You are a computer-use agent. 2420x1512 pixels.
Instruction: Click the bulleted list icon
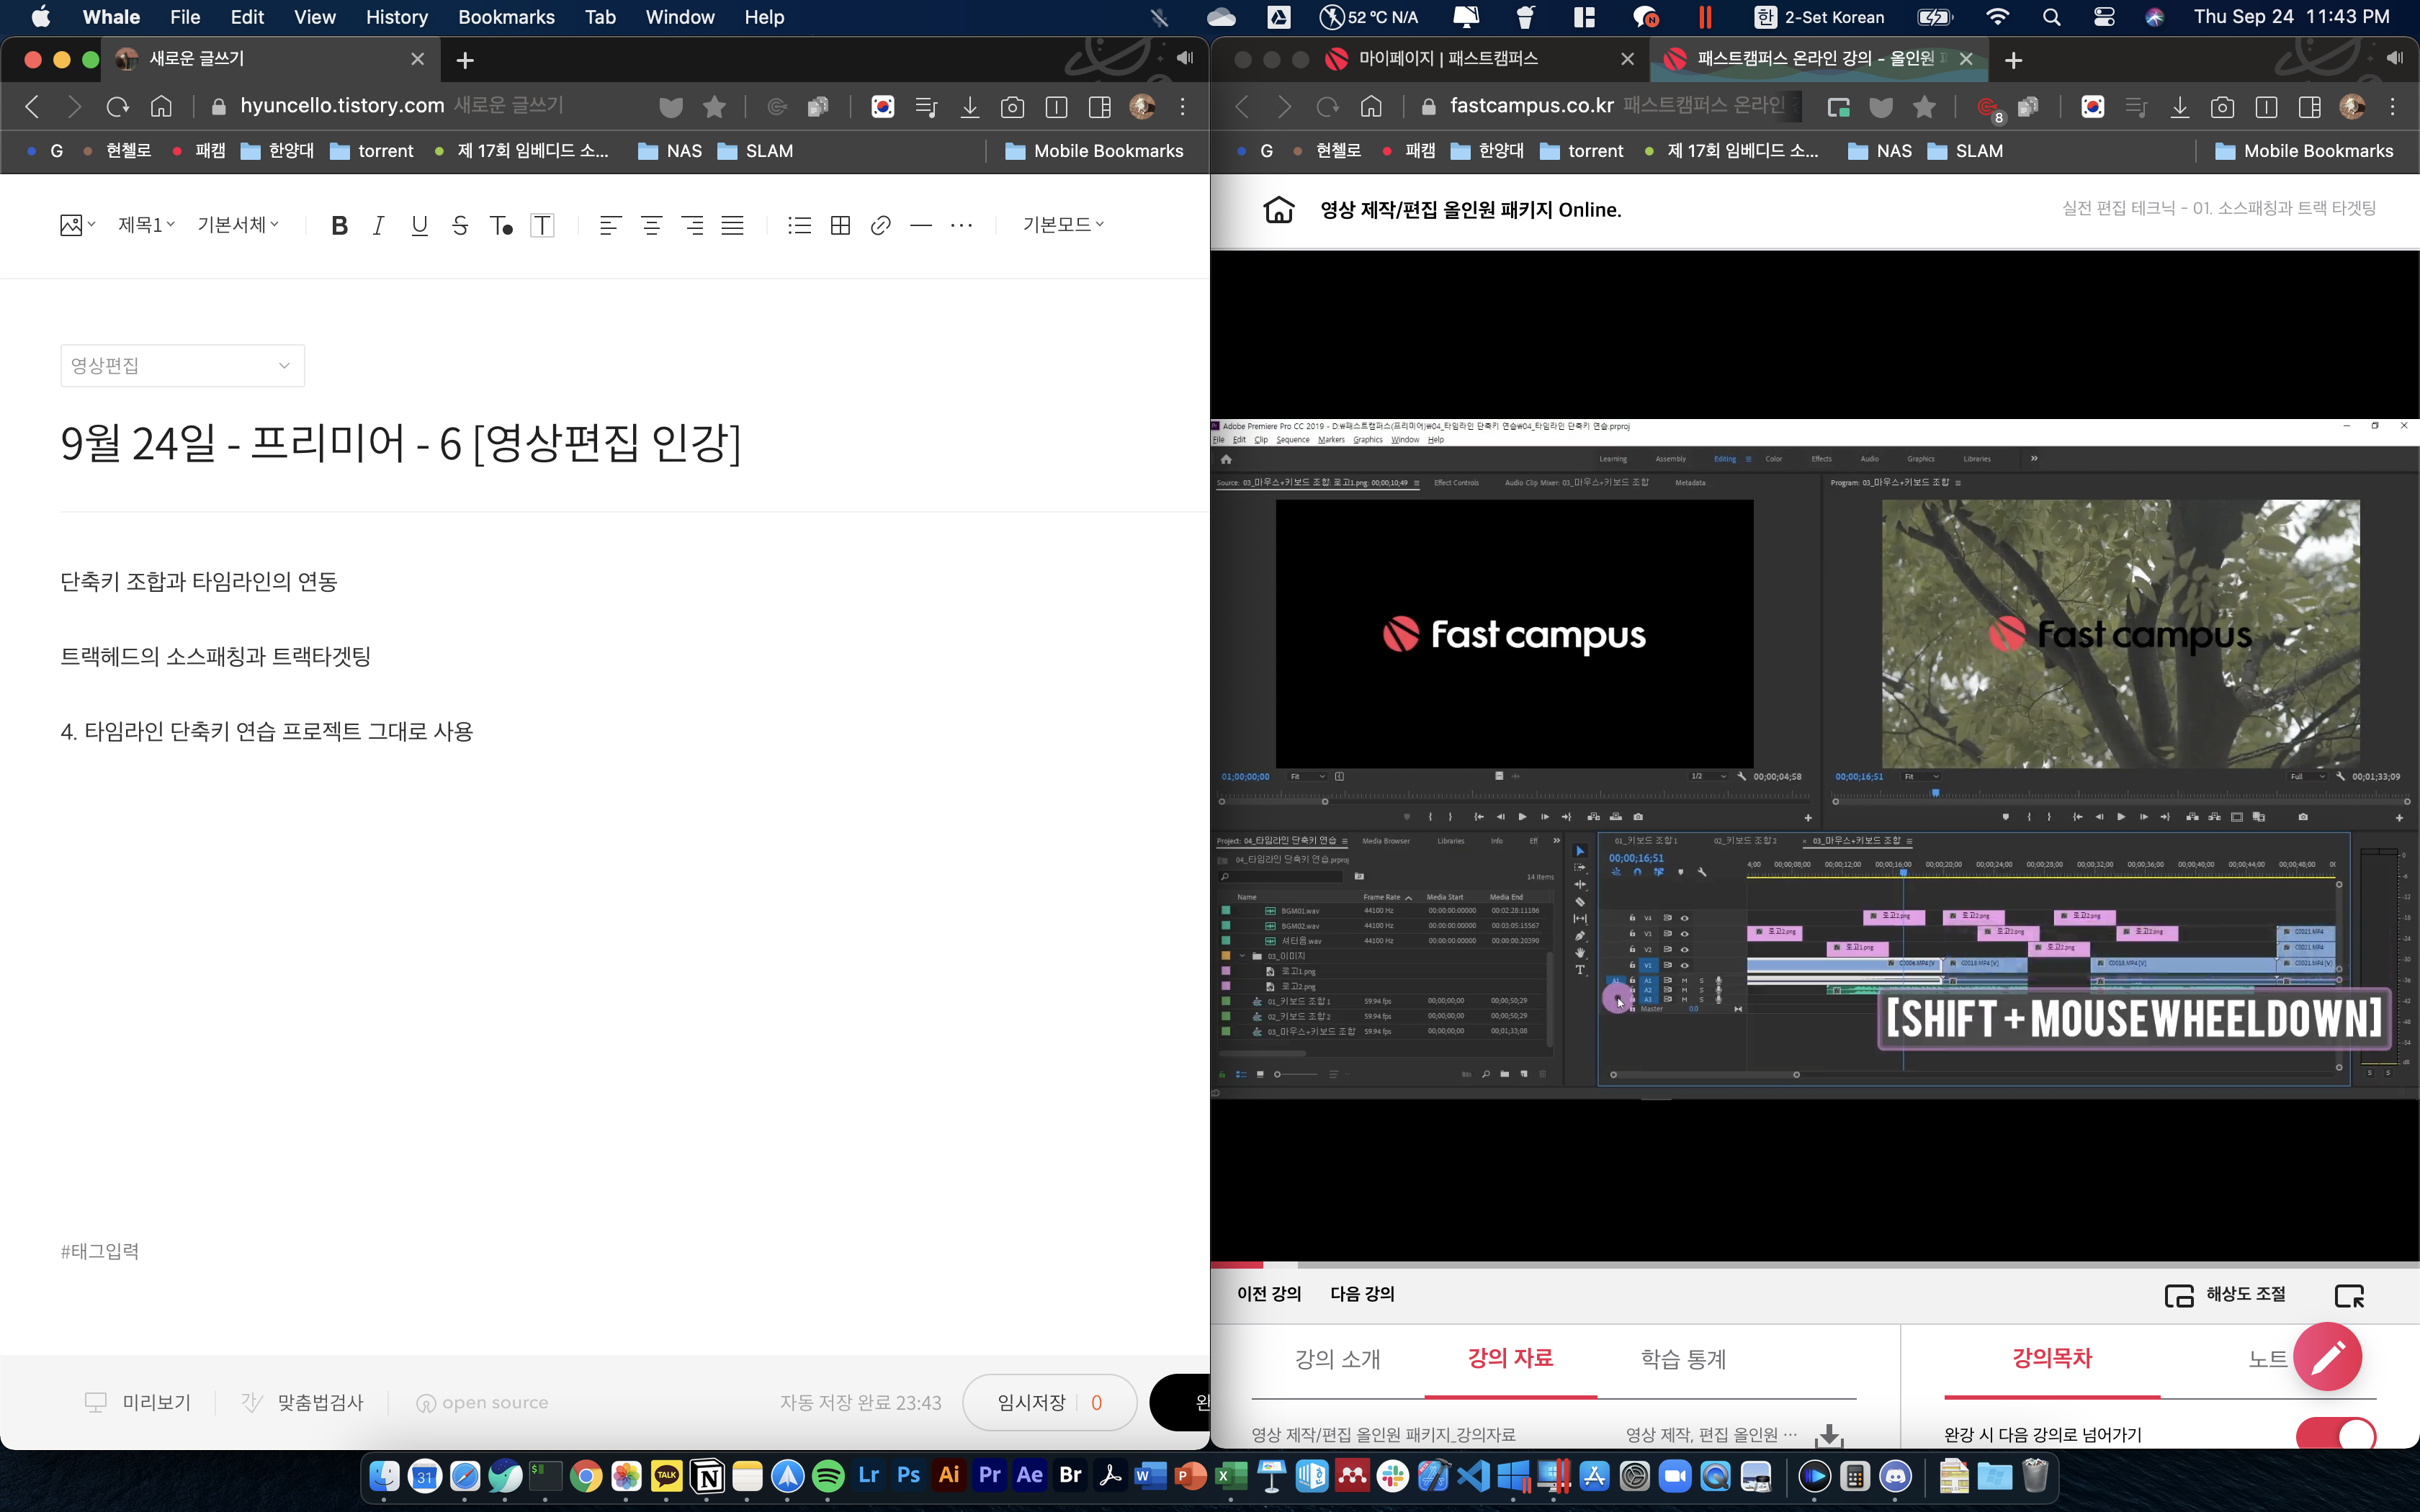(798, 226)
